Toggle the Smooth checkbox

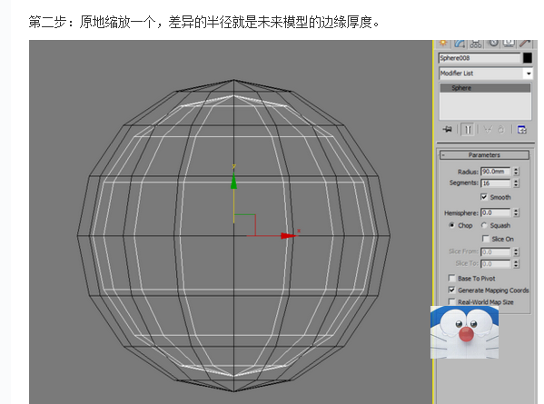pos(484,197)
